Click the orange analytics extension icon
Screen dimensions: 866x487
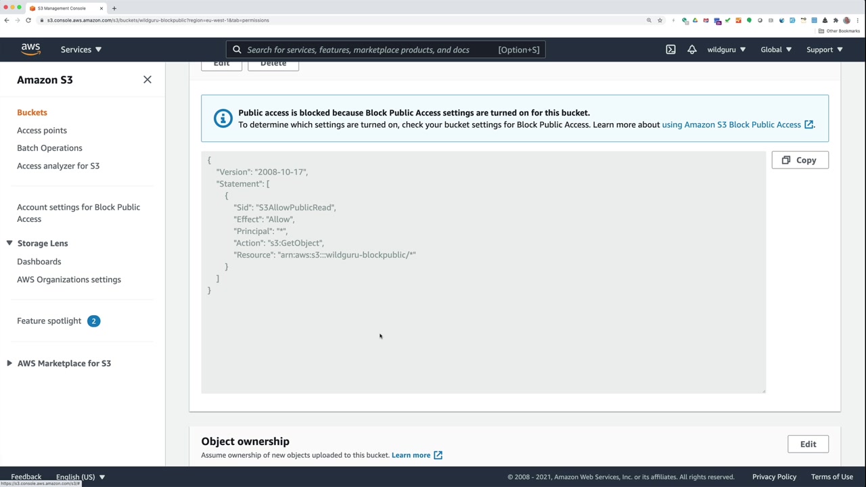click(738, 20)
